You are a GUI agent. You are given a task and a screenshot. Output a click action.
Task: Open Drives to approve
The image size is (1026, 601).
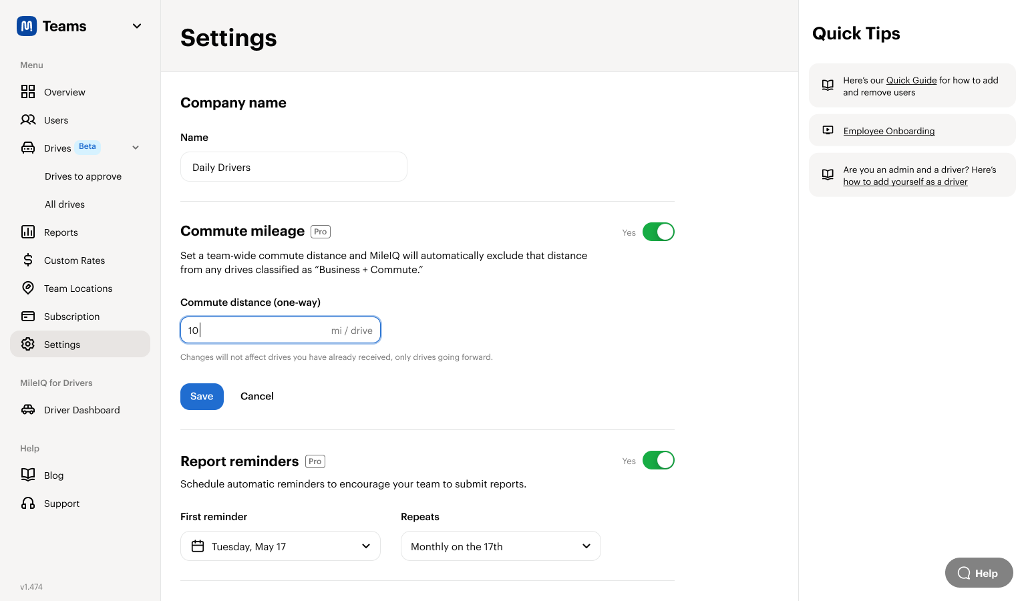click(83, 176)
